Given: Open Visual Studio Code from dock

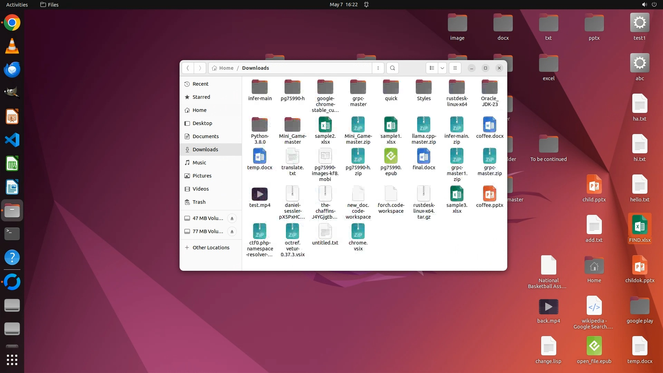Looking at the screenshot, I should point(12,140).
